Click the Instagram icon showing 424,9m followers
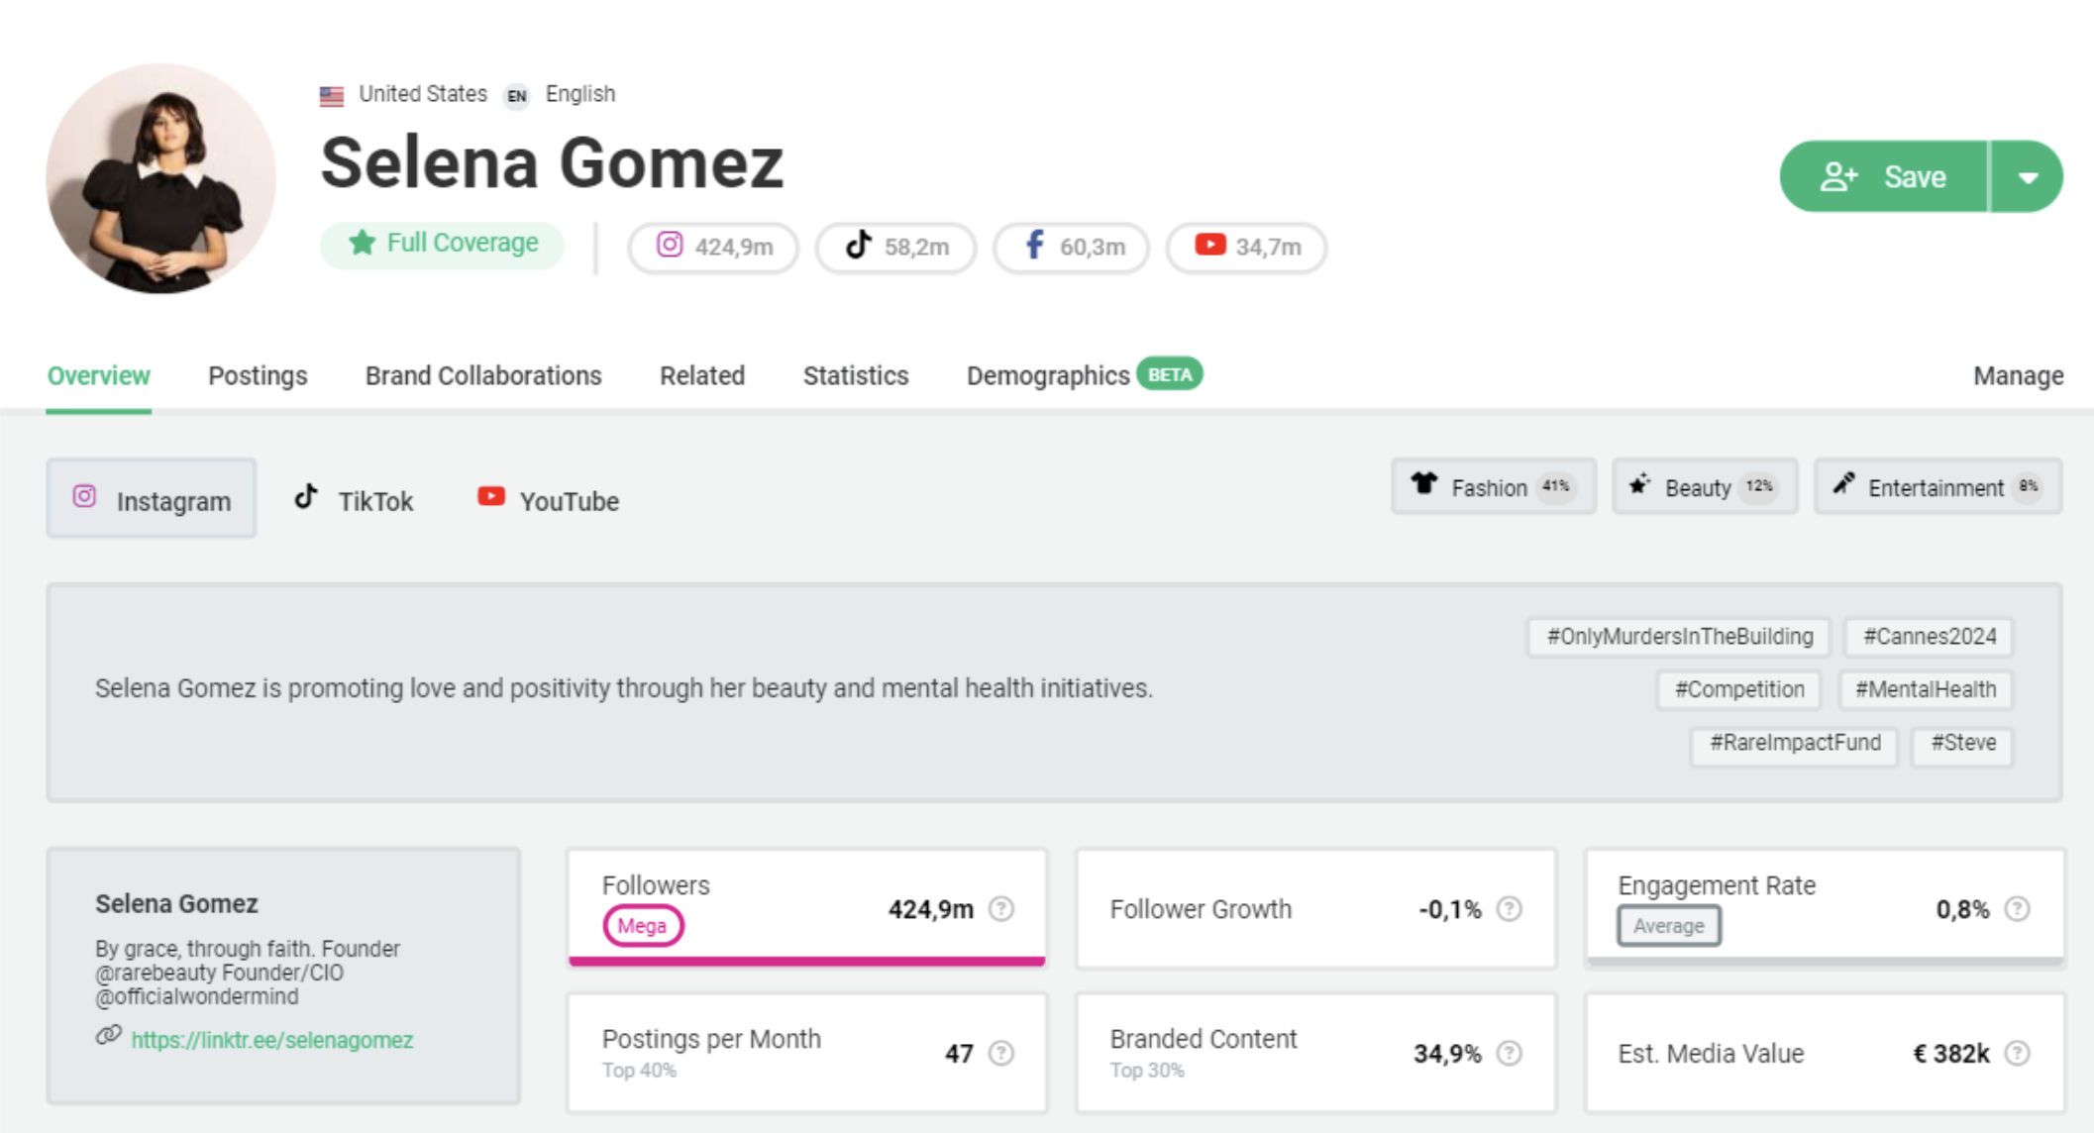This screenshot has height=1133, width=2094. tap(670, 247)
